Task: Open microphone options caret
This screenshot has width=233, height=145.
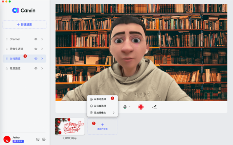Action: (x=130, y=107)
